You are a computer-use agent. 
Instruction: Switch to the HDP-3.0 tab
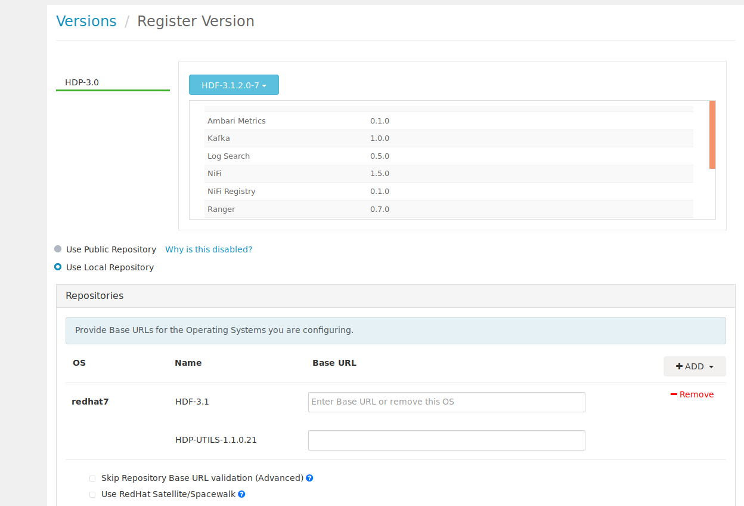pos(82,82)
